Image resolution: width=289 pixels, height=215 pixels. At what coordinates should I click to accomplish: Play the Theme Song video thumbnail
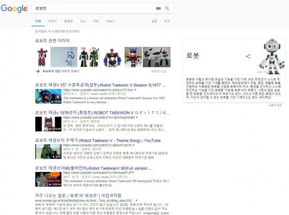(x=48, y=152)
